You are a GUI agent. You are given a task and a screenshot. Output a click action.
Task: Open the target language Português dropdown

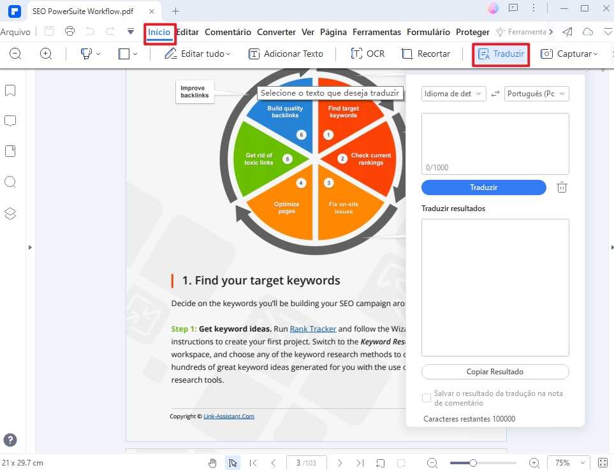[536, 94]
